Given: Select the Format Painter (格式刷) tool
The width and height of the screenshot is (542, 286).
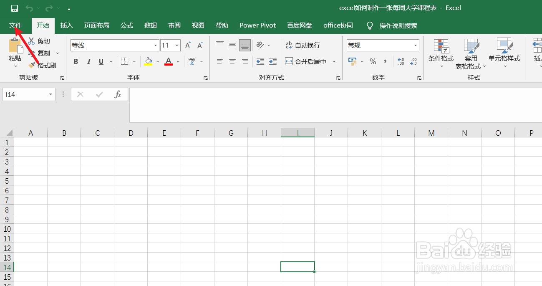Looking at the screenshot, I should pos(42,65).
